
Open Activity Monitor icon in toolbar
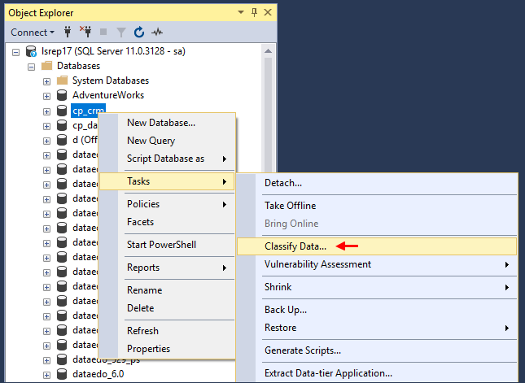(157, 33)
